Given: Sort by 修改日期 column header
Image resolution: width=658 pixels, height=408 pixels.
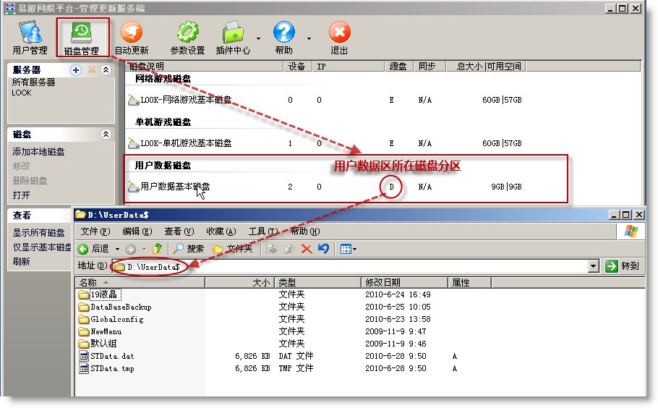Looking at the screenshot, I should [x=404, y=283].
